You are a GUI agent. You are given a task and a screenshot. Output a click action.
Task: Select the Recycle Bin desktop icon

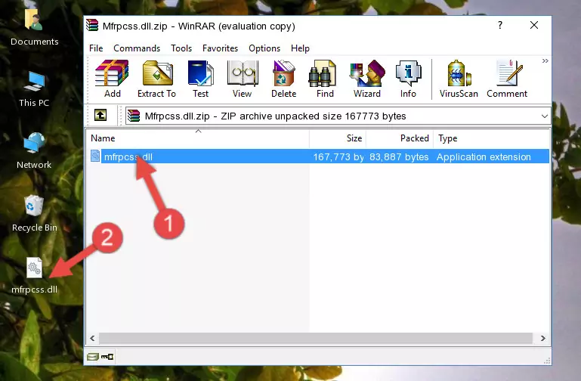pyautogui.click(x=35, y=213)
